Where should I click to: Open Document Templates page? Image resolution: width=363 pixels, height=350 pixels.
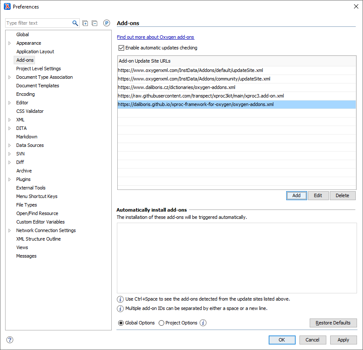[x=38, y=86]
